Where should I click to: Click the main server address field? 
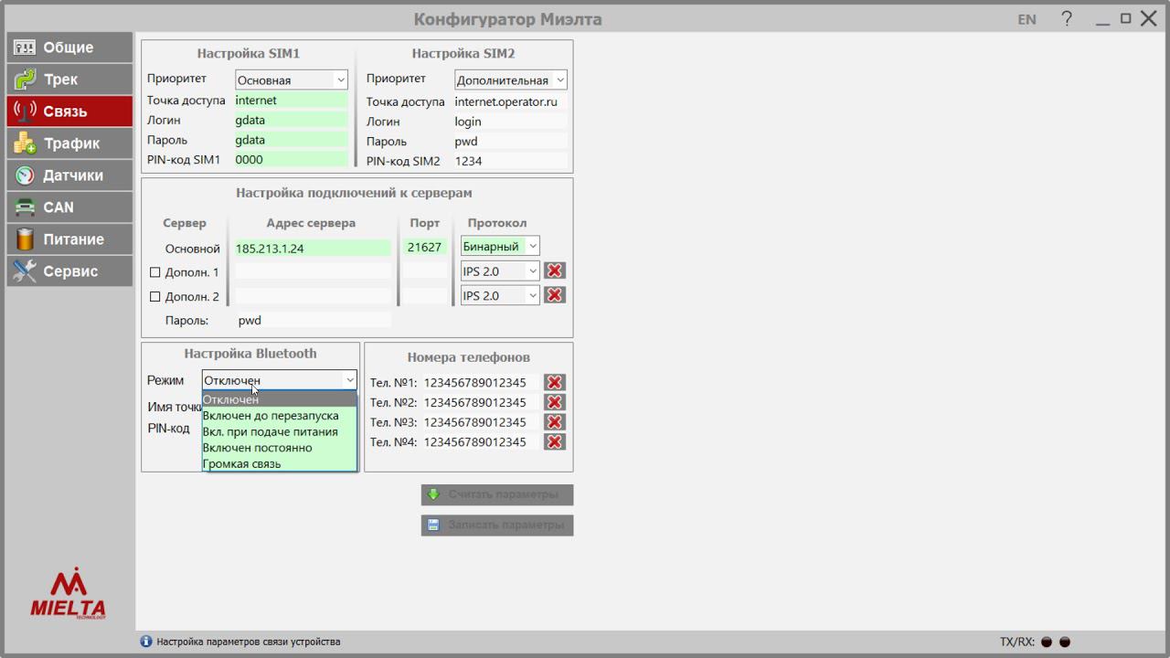pos(313,248)
